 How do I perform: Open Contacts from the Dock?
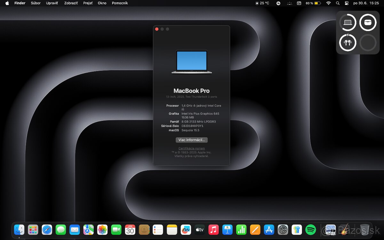point(144,229)
